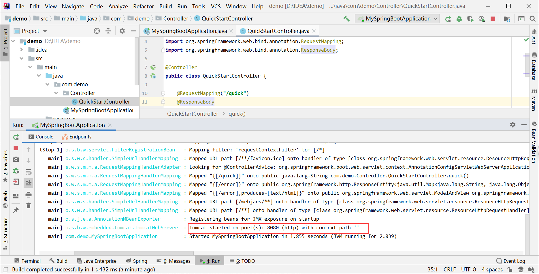
Task: Open the Event Log
Action: point(511,261)
